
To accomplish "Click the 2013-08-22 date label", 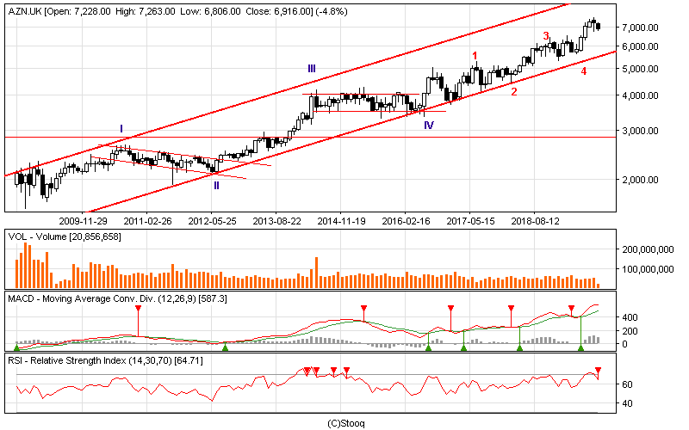I will pyautogui.click(x=276, y=221).
